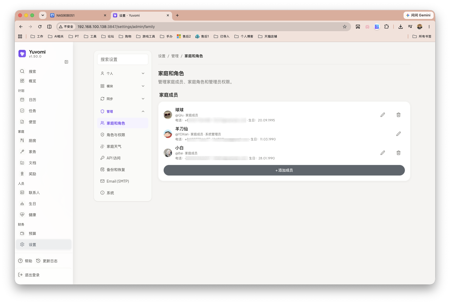Open browser extensions puzzle icon

pyautogui.click(x=386, y=27)
